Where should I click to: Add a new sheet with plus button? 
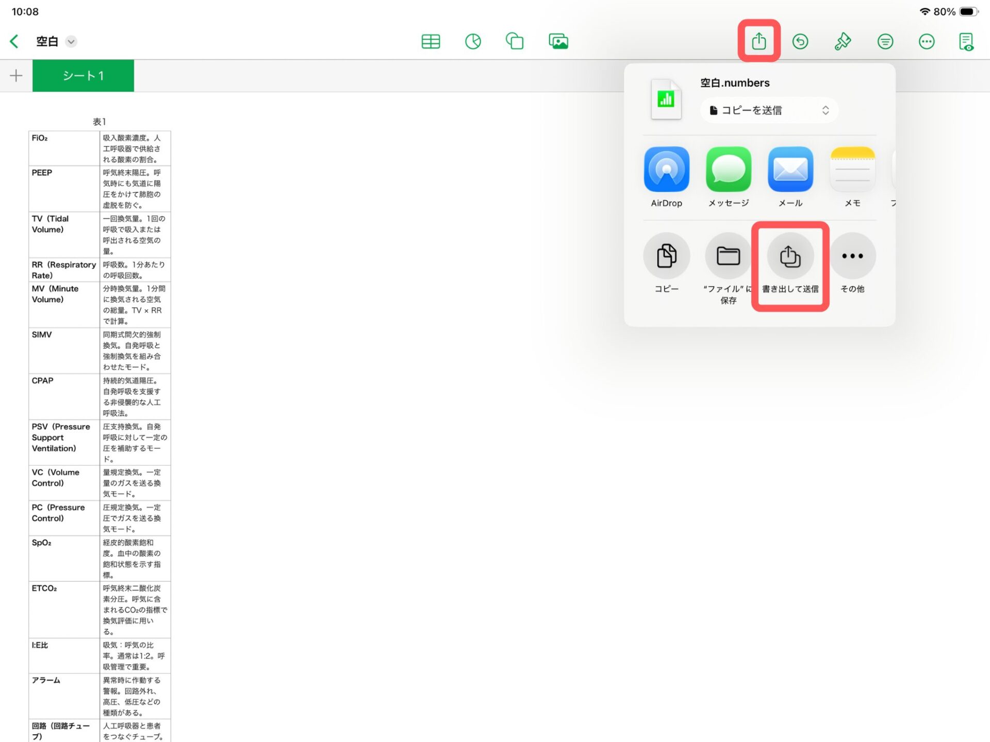coord(16,76)
